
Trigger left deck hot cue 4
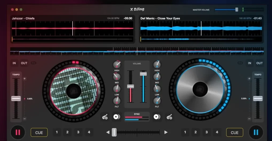[x=89, y=132]
